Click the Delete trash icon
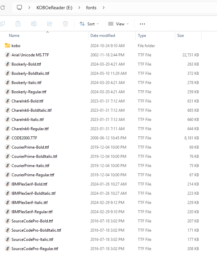 [65, 24]
